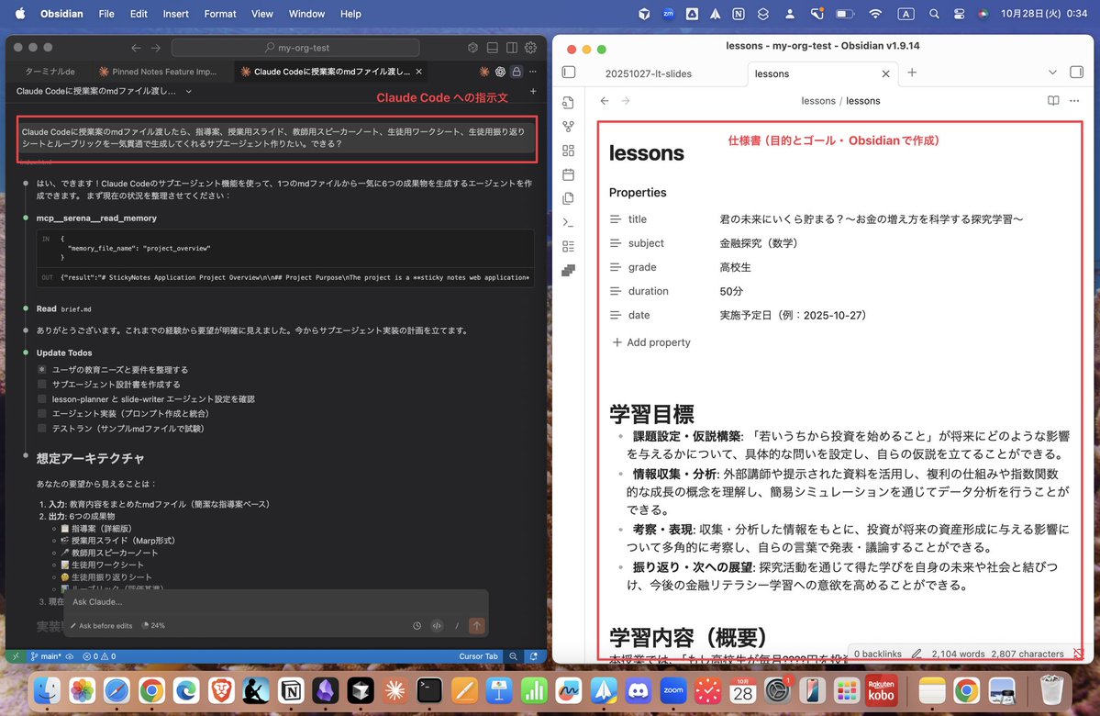Open more actions ellipsis in Cursor tab bar
1100x716 pixels.
click(532, 72)
